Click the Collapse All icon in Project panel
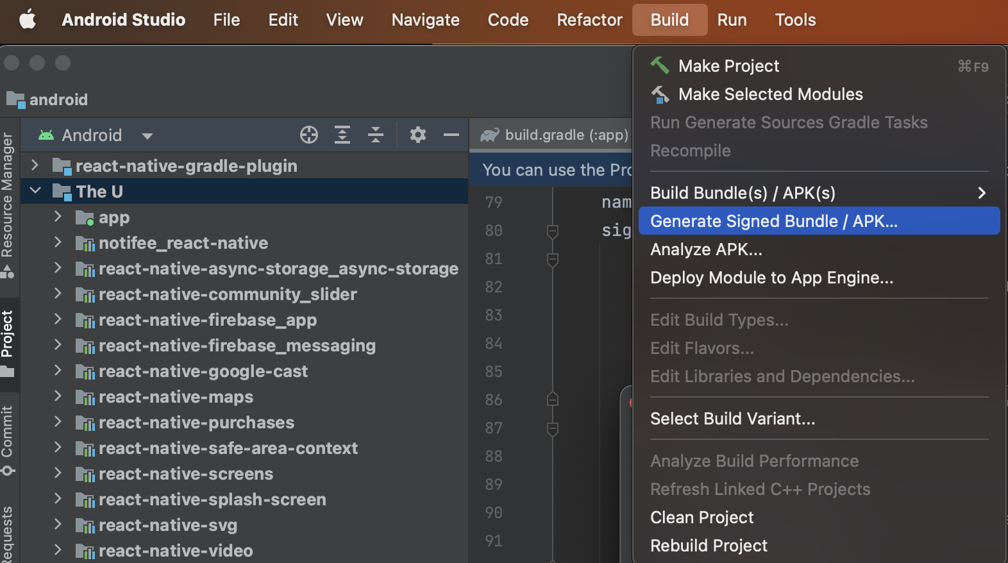This screenshot has width=1008, height=563. pyautogui.click(x=376, y=135)
